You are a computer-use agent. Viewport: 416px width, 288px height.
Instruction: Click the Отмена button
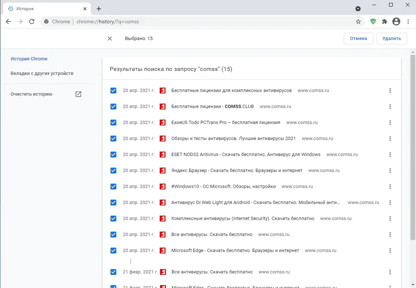358,39
